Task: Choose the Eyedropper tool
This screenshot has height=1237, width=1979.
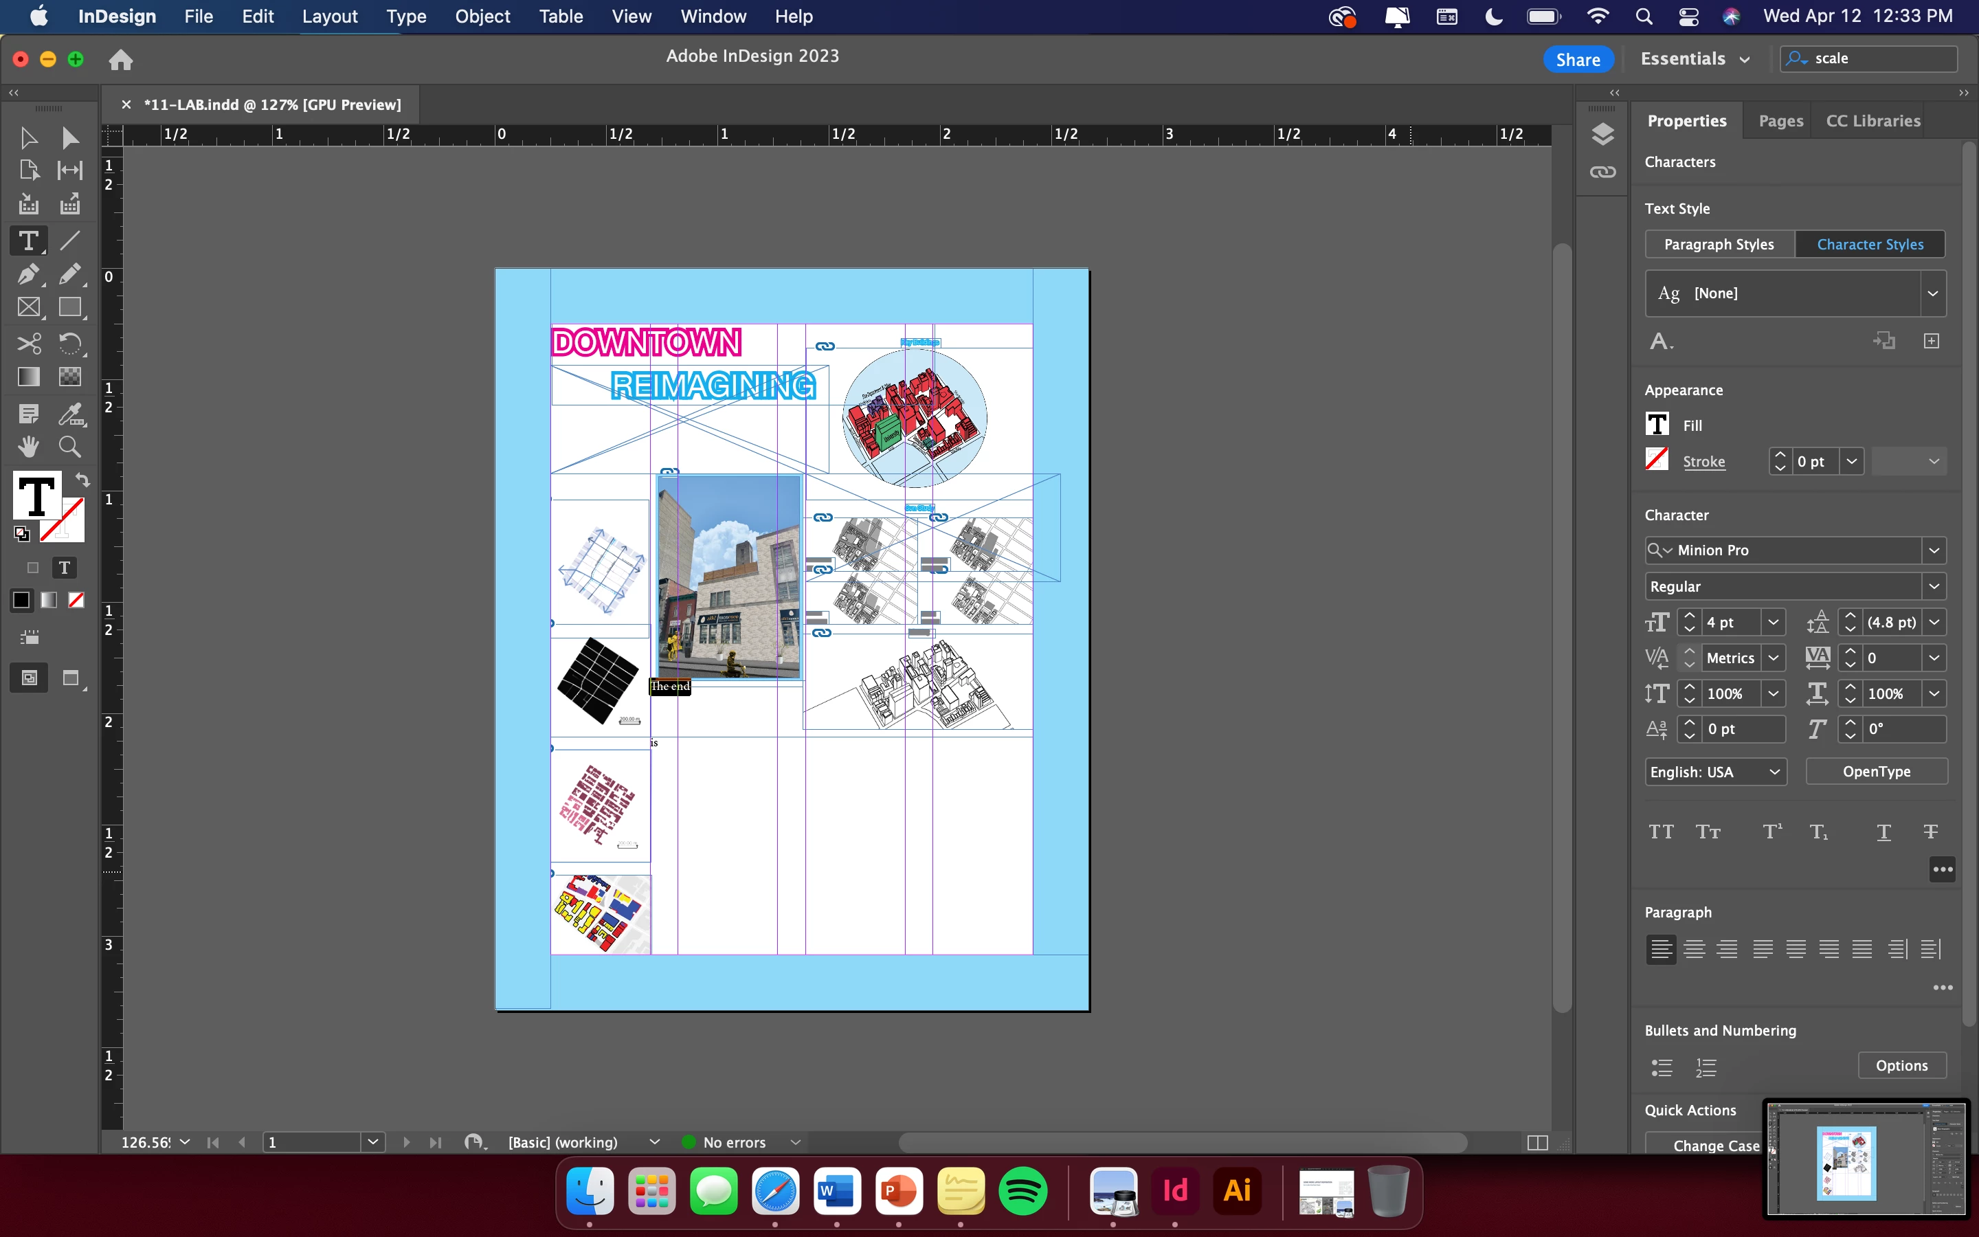Action: click(70, 414)
